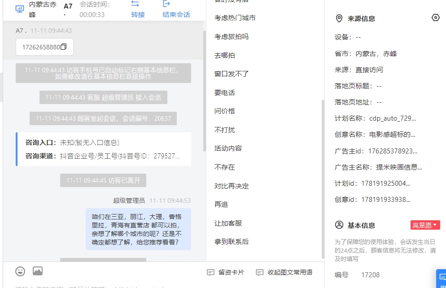Select quick phrase 要电话

[x=225, y=93]
